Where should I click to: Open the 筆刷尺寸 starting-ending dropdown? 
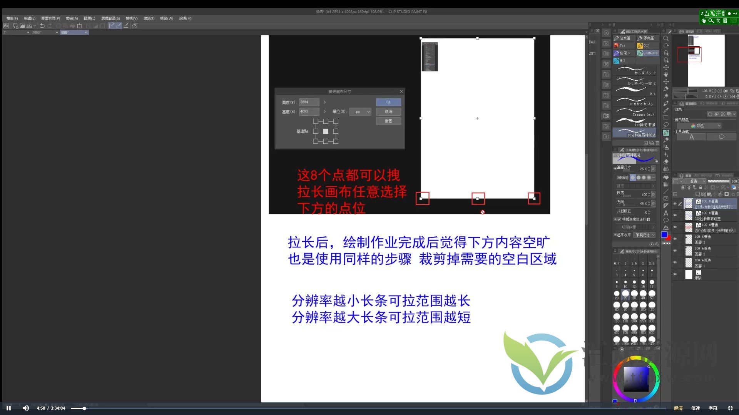pyautogui.click(x=645, y=235)
